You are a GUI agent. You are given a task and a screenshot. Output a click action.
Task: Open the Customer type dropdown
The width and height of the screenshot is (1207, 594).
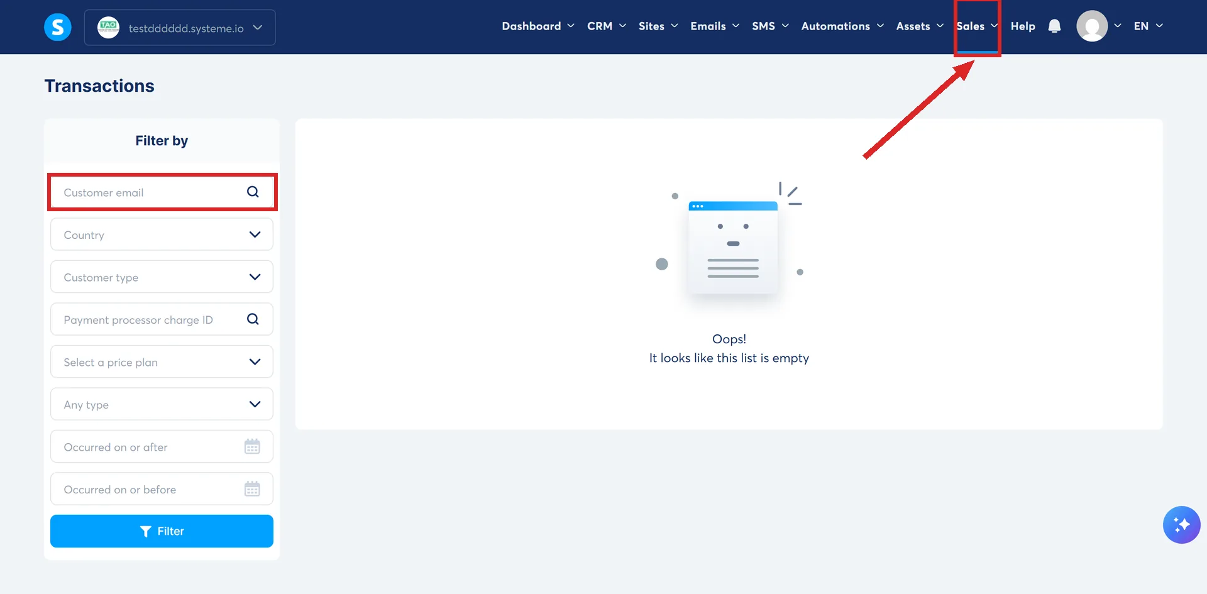(x=162, y=277)
